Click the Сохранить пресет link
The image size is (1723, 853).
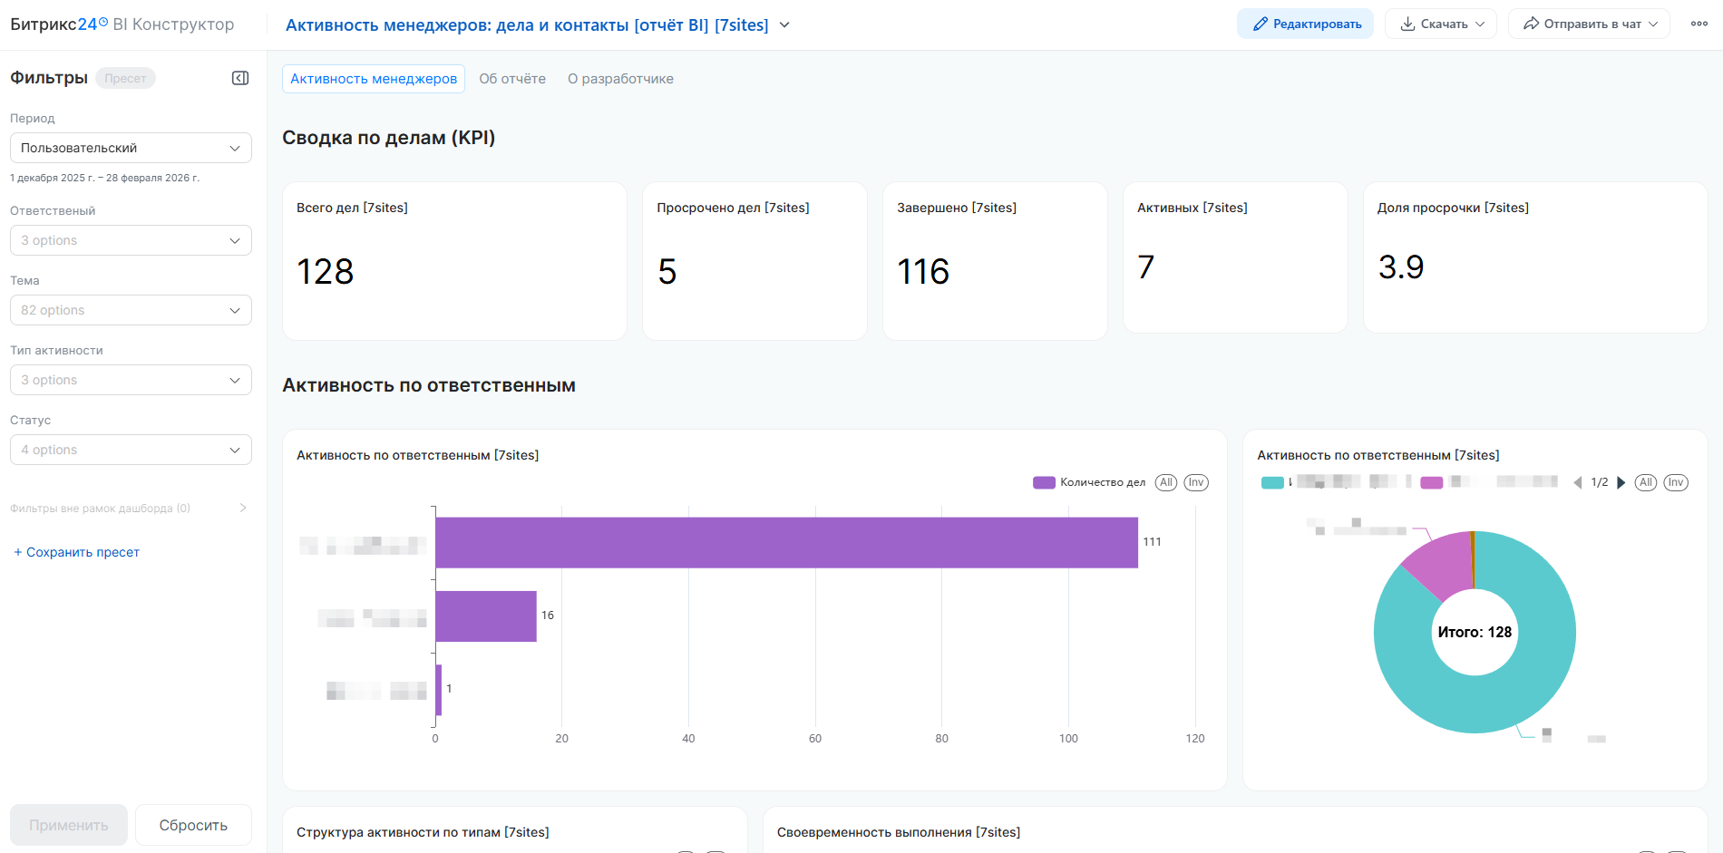pyautogui.click(x=77, y=552)
